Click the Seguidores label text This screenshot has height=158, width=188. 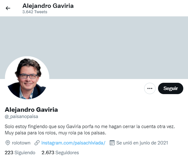pyautogui.click(x=67, y=153)
